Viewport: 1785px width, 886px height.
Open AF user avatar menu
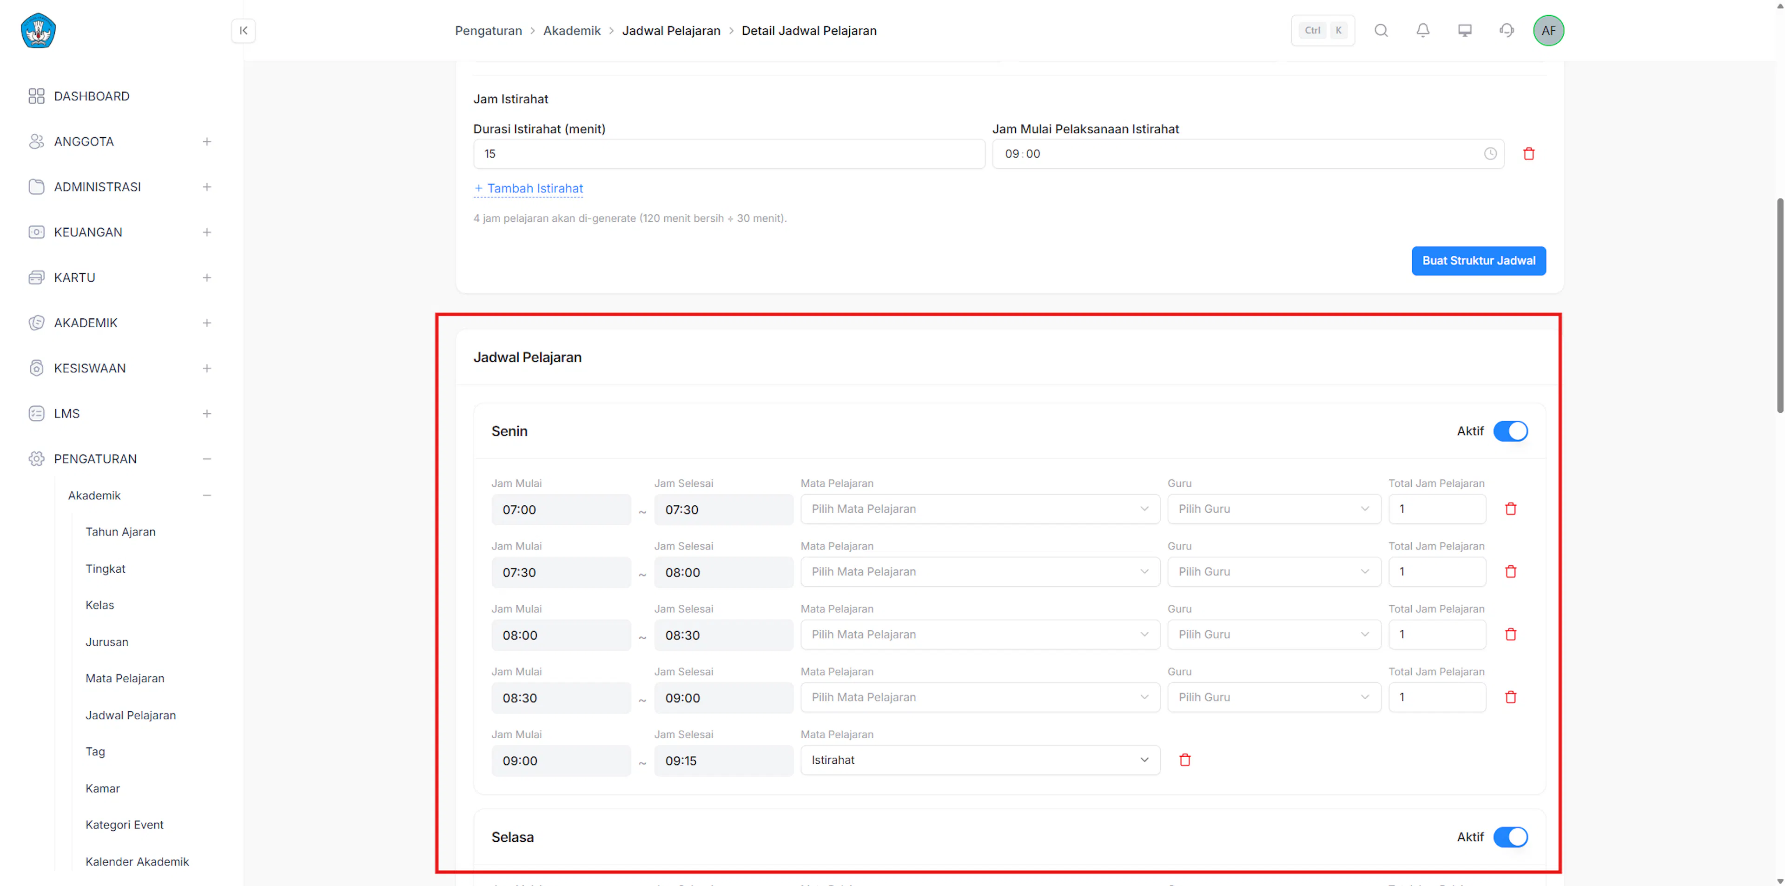click(x=1548, y=31)
